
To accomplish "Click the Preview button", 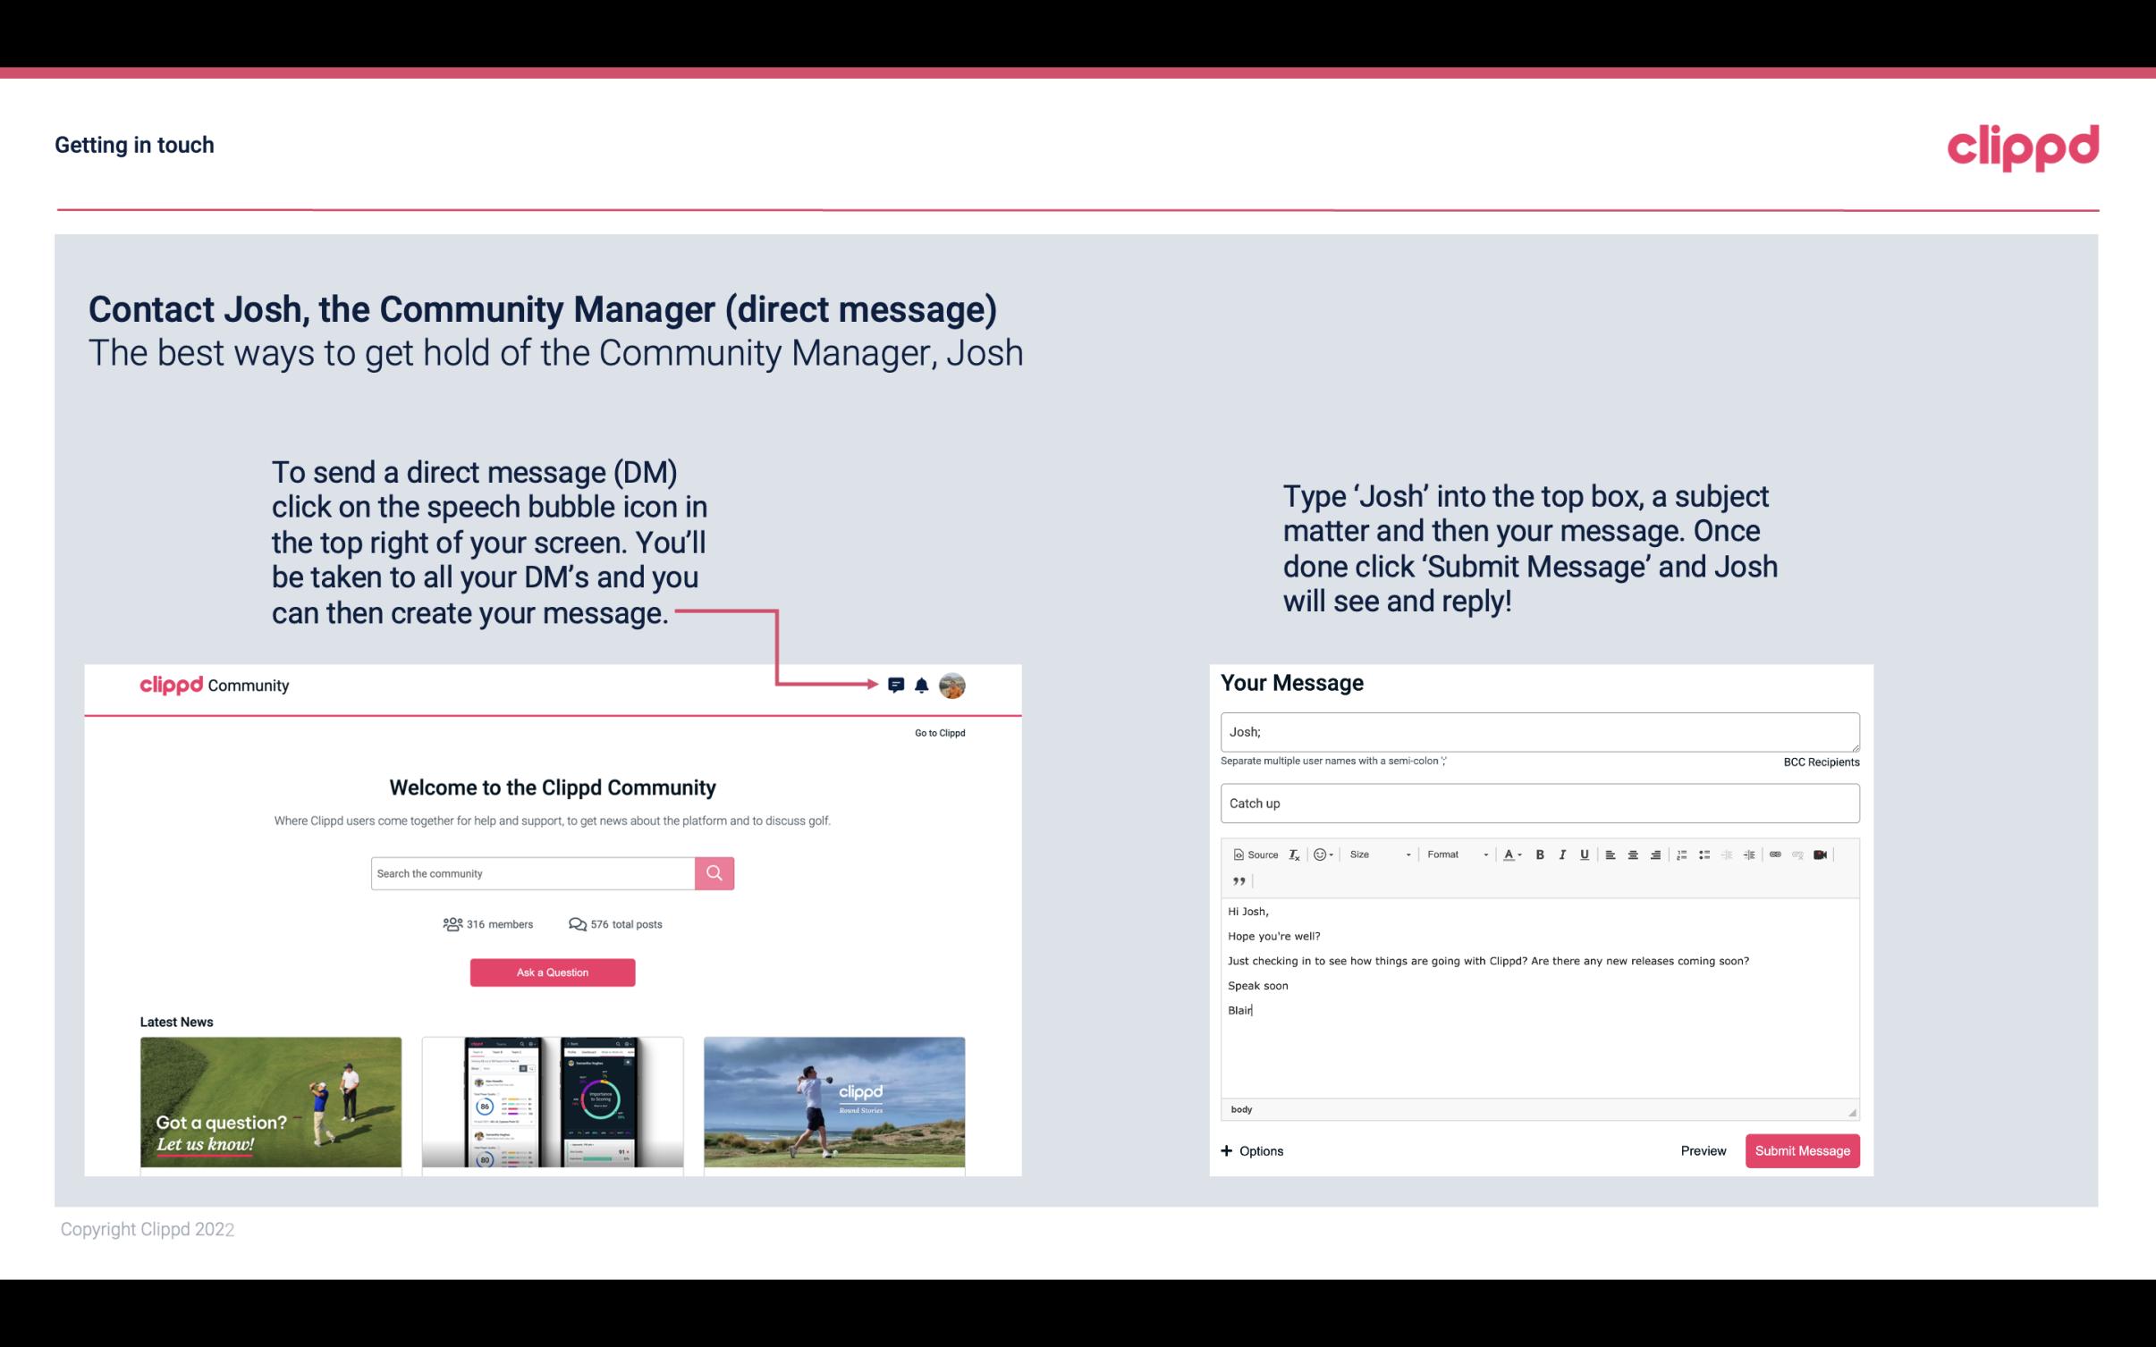I will [x=1703, y=1150].
